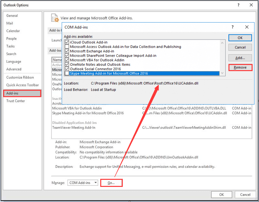This screenshot has width=259, height=202.
Task: Open the Calendar options category
Action: 13,31
